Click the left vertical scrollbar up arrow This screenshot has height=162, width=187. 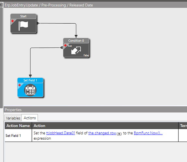pos(1,5)
